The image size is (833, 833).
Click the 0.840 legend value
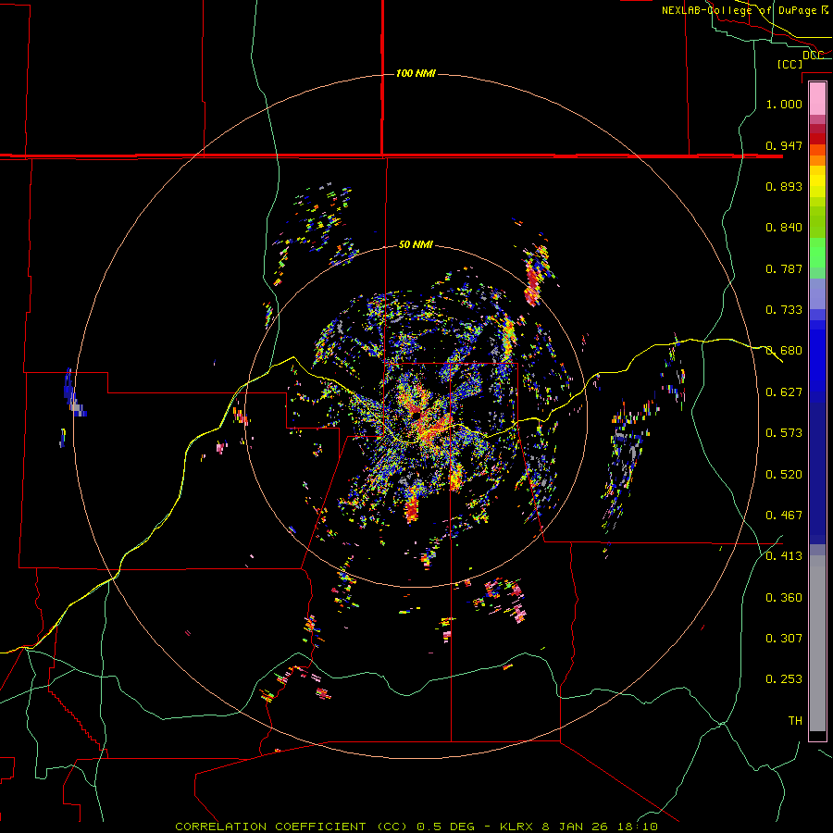point(784,228)
